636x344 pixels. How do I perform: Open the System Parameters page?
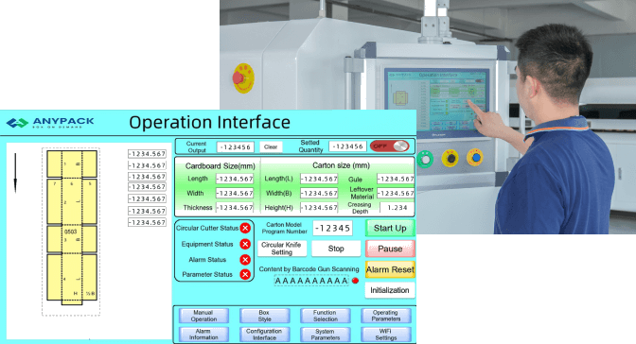325,335
